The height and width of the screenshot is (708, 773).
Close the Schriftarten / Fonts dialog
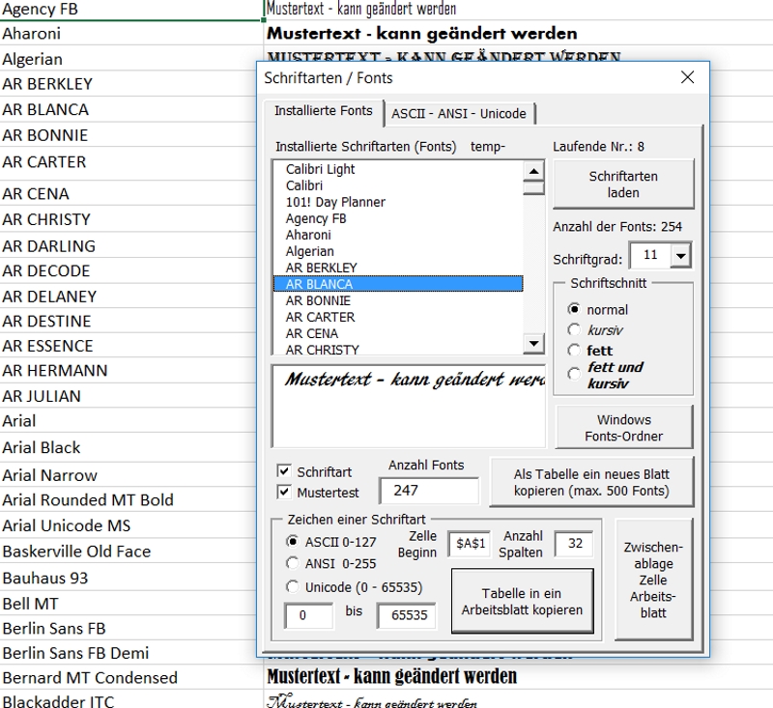coord(687,77)
